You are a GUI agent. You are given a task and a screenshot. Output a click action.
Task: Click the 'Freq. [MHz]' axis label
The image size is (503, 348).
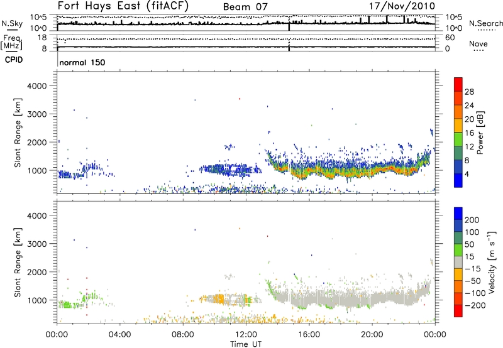point(12,42)
